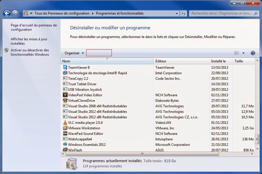Click the vertical scrollbar thumb

coord(257,139)
